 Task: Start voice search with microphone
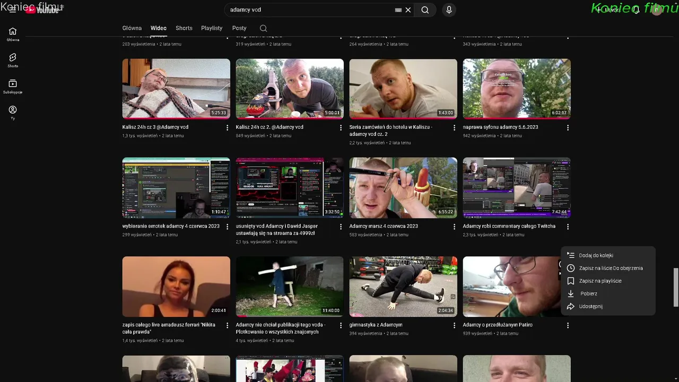point(449,10)
